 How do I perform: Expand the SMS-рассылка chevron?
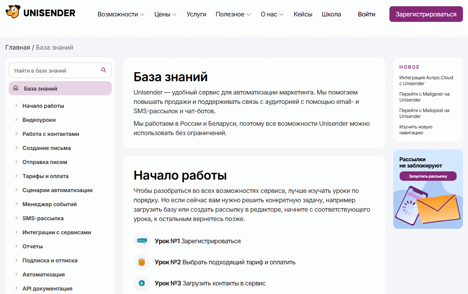coord(16,218)
